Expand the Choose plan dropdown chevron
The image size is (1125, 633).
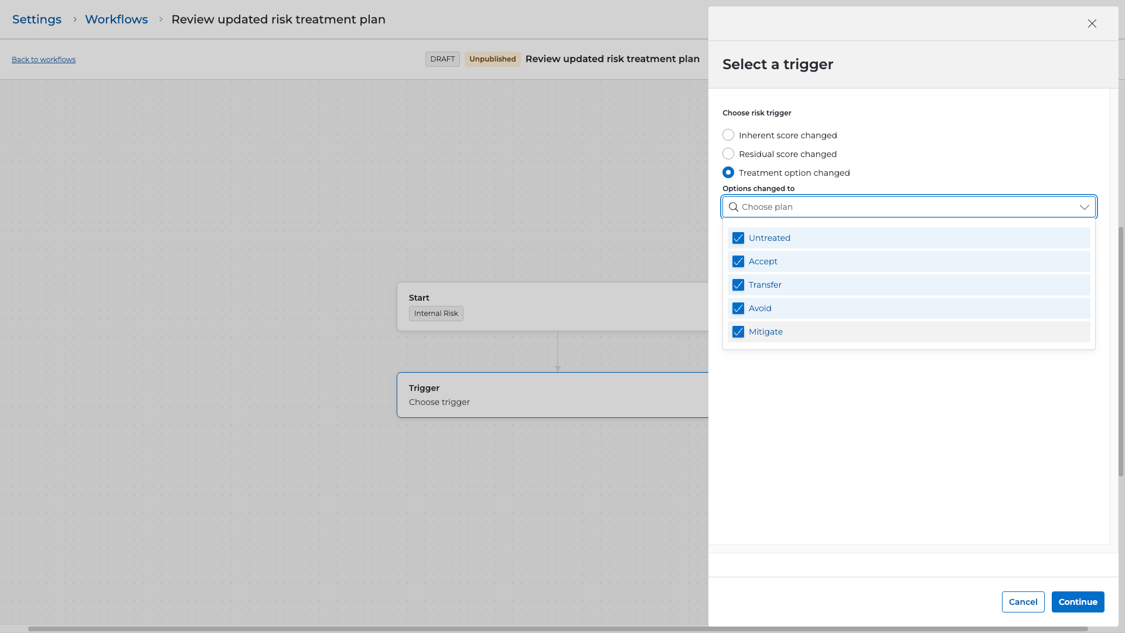1084,207
